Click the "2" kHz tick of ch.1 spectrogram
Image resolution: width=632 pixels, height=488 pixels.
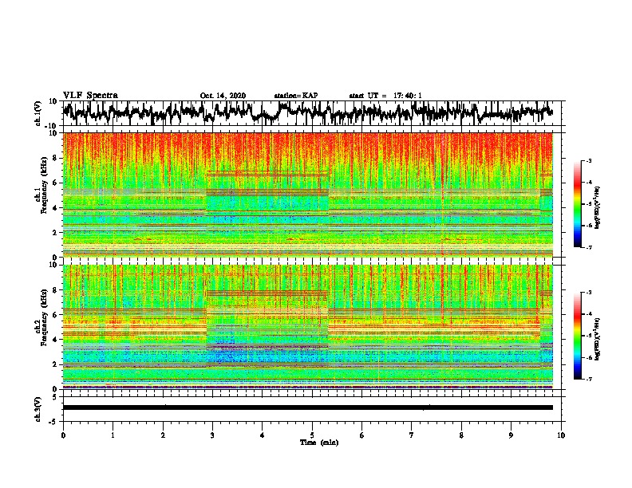click(55, 232)
